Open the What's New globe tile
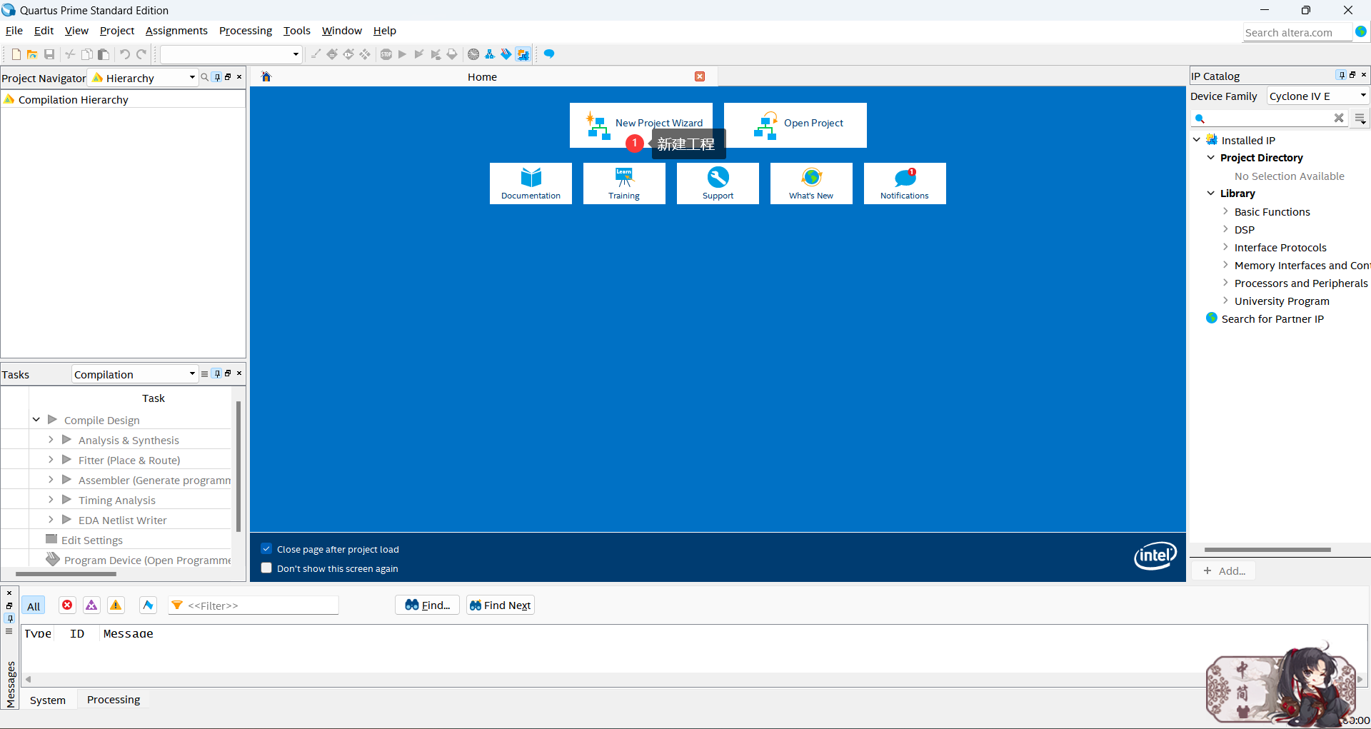Image resolution: width=1371 pixels, height=729 pixels. [811, 183]
